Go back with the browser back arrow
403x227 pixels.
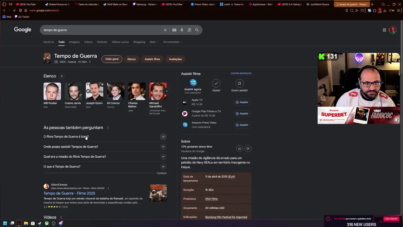[x=4, y=10]
